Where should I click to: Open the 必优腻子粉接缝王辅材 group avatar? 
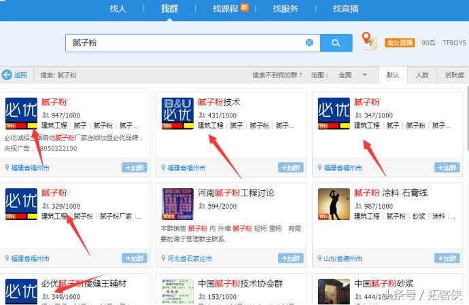point(21,292)
